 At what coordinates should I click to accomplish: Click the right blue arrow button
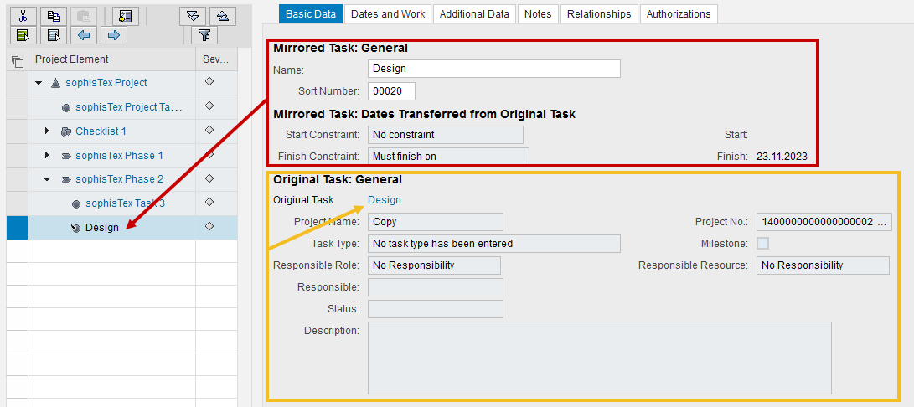114,35
